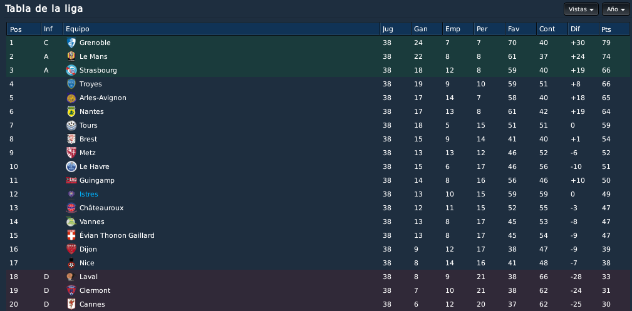Open Le Mans team page
The width and height of the screenshot is (632, 311).
pyautogui.click(x=93, y=56)
